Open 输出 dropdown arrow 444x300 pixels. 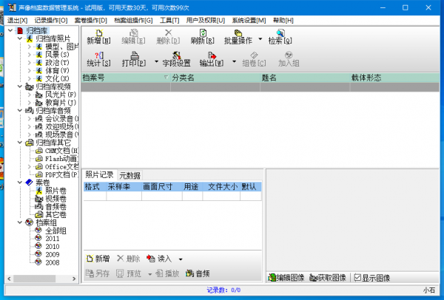click(x=234, y=61)
